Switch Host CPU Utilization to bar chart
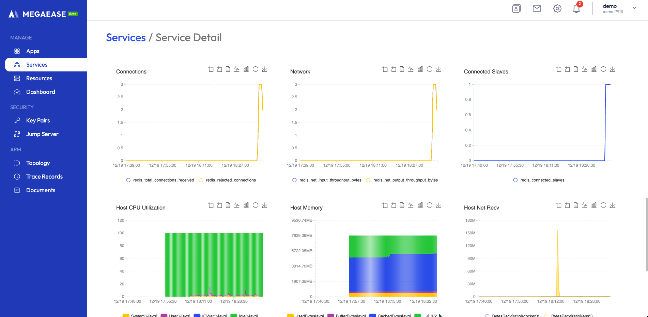648x317 pixels. click(x=246, y=205)
